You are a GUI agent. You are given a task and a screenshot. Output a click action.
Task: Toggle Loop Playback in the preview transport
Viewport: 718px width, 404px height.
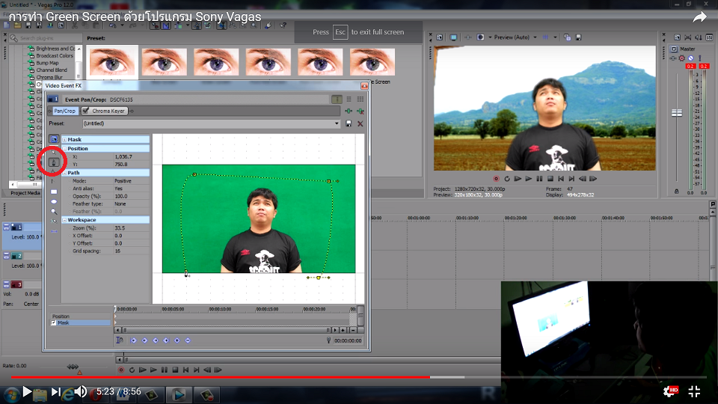click(x=507, y=179)
